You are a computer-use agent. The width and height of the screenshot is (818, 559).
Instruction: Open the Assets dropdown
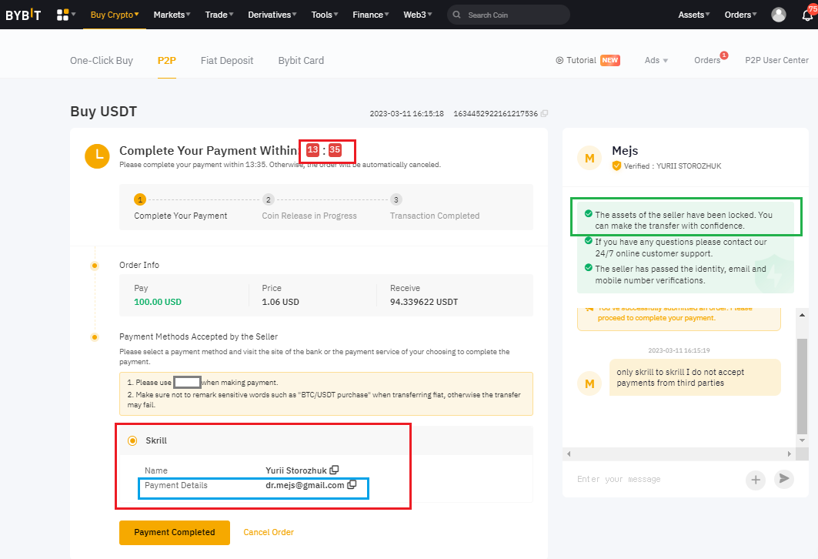point(694,15)
